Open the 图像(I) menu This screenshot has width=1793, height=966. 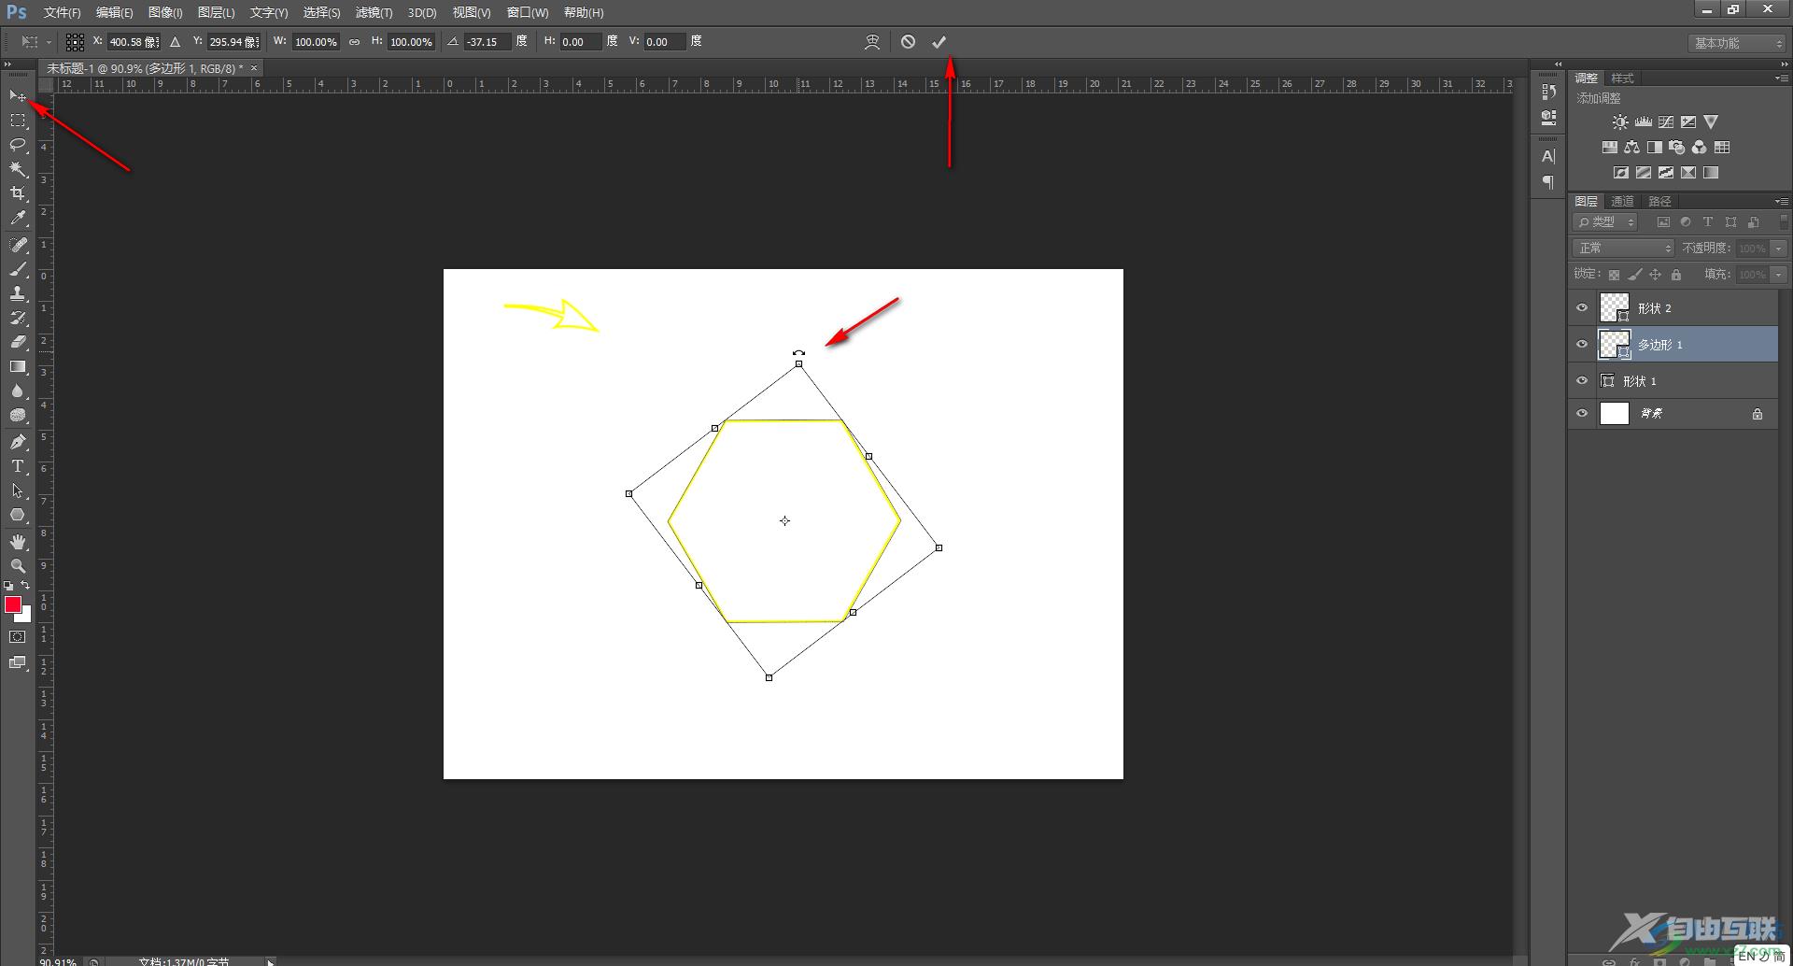pyautogui.click(x=165, y=13)
